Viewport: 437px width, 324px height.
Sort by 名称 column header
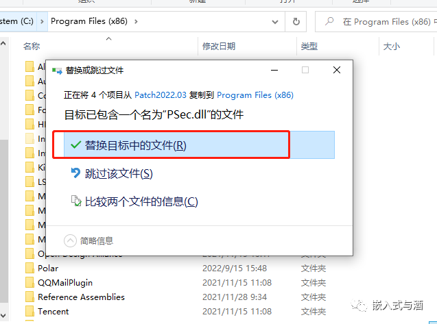coord(32,46)
